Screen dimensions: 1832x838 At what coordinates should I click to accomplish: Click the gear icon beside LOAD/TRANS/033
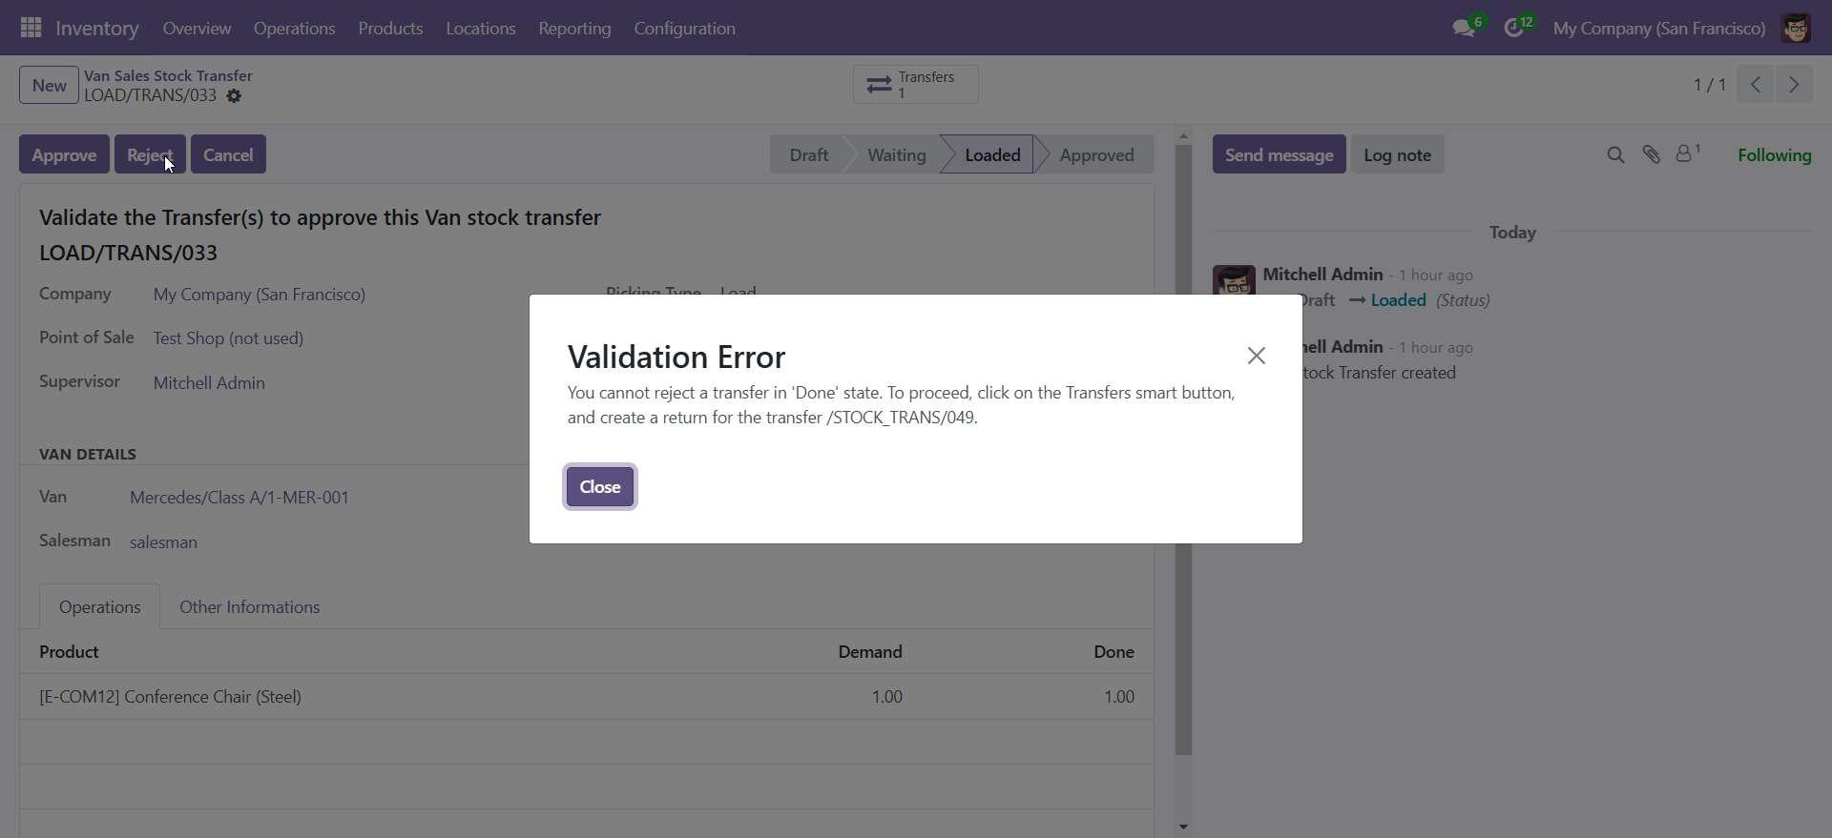click(234, 96)
